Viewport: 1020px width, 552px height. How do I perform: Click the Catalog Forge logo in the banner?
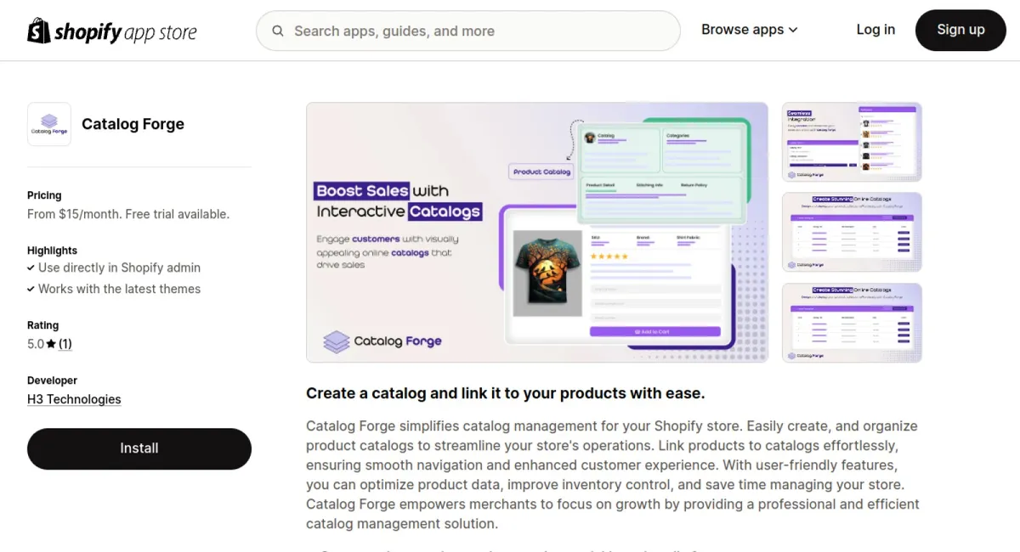pyautogui.click(x=382, y=341)
